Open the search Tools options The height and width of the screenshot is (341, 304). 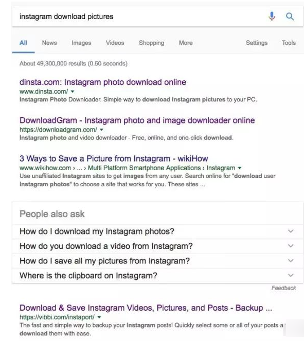click(289, 43)
